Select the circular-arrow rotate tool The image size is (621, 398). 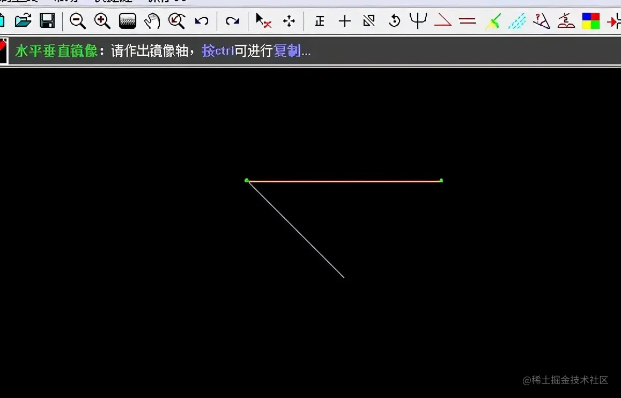(x=394, y=20)
